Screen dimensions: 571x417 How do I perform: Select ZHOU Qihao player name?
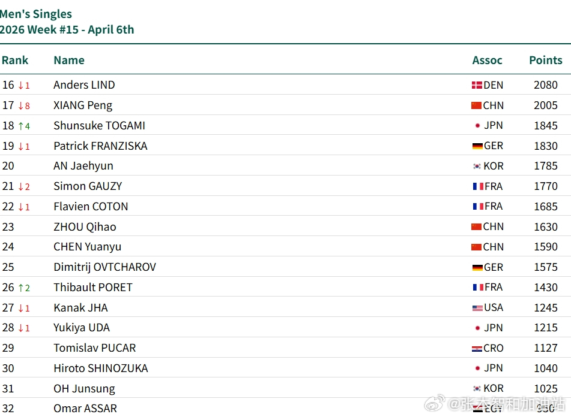coord(85,227)
